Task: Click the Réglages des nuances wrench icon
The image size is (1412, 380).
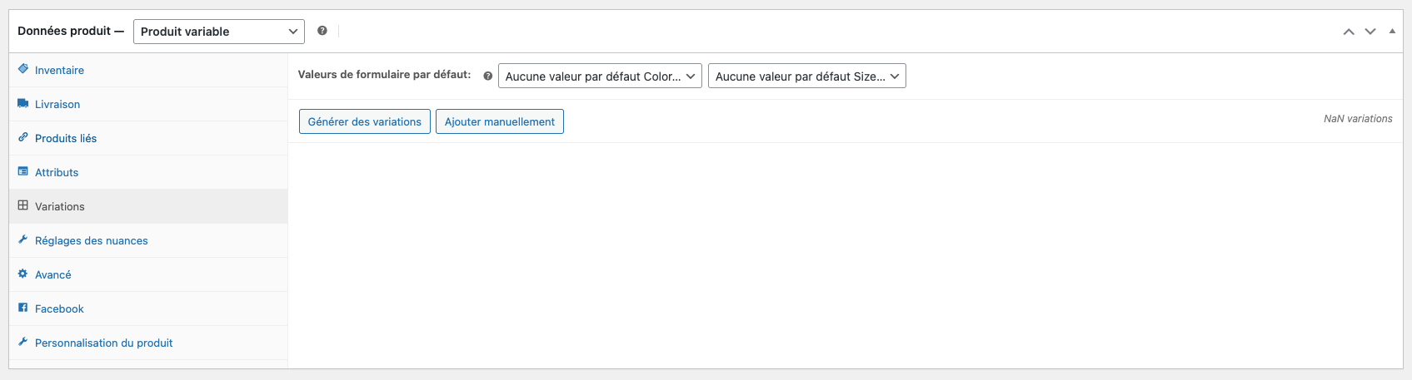Action: click(x=23, y=239)
